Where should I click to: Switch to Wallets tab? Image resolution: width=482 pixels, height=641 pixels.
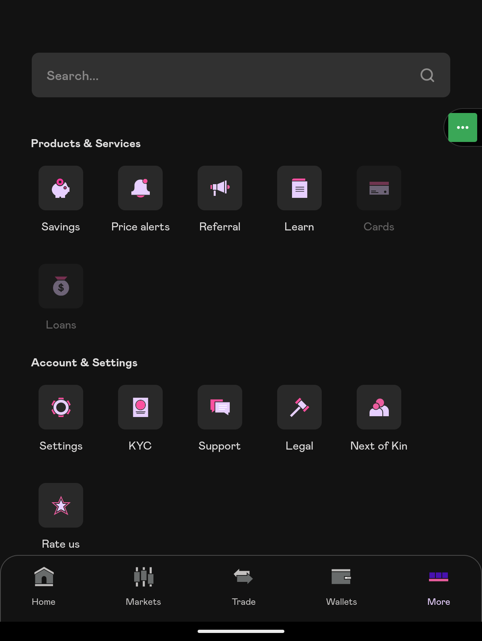341,586
